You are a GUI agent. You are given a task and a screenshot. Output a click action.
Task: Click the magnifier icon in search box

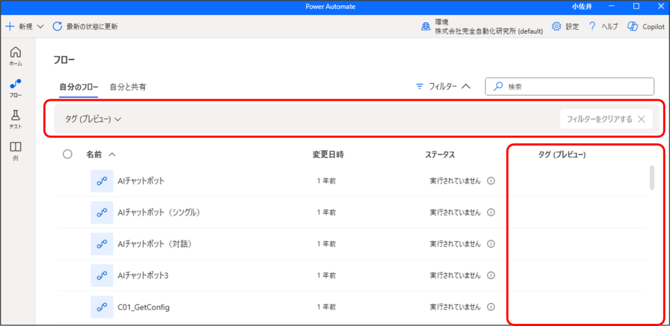click(x=497, y=86)
